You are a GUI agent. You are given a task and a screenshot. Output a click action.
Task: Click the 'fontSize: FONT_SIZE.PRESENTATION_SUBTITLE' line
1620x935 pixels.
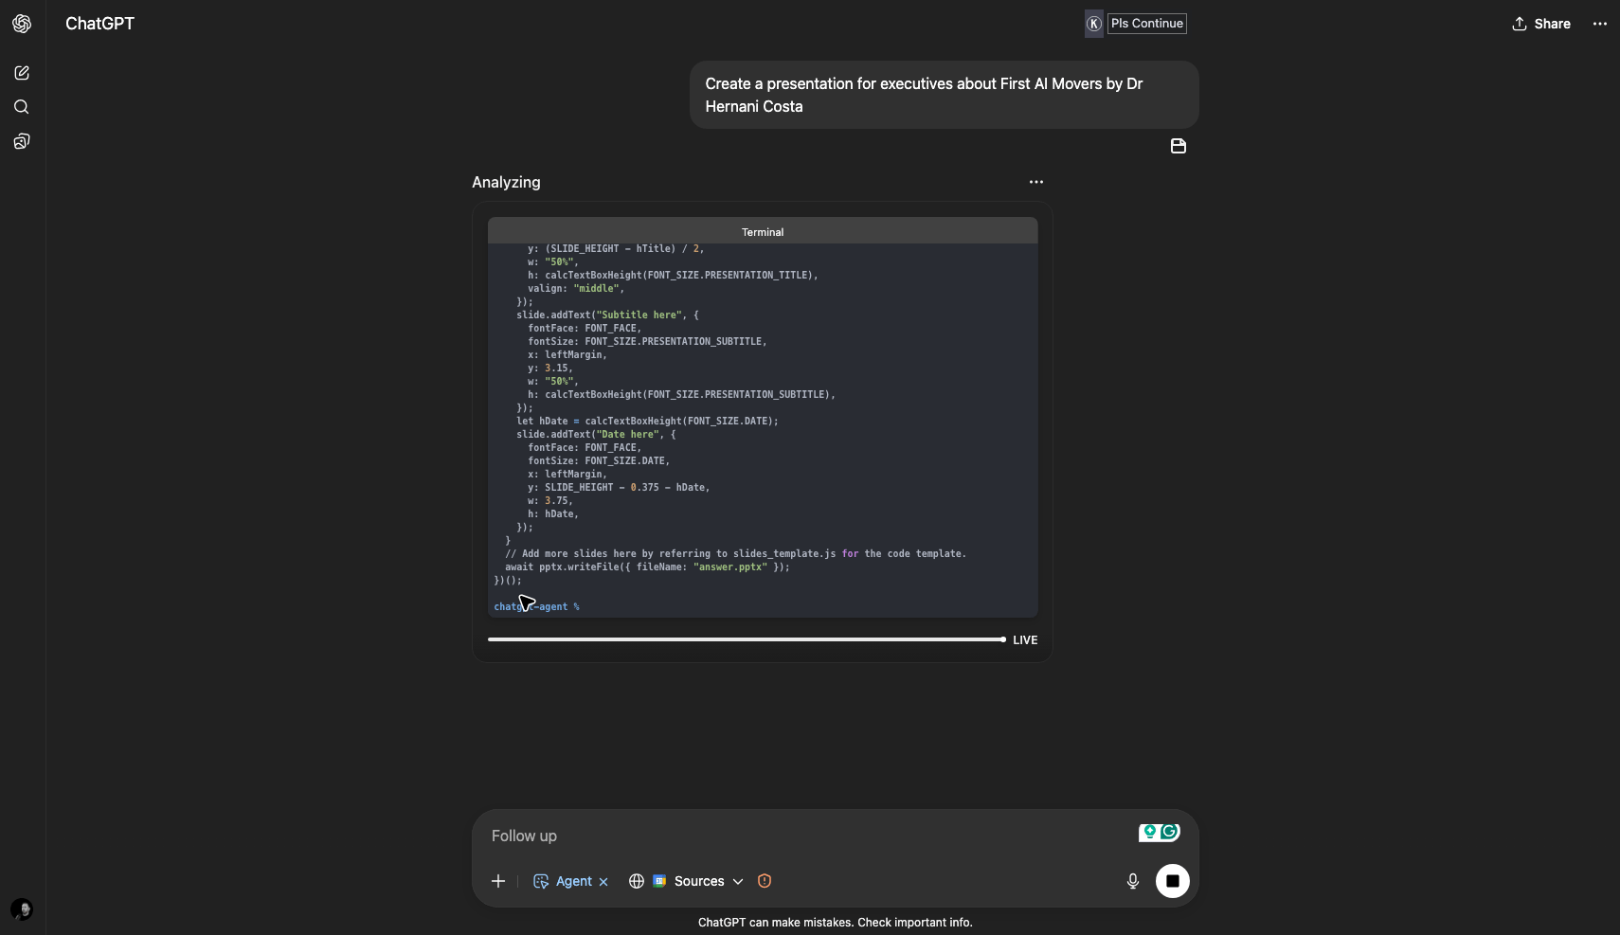point(647,341)
